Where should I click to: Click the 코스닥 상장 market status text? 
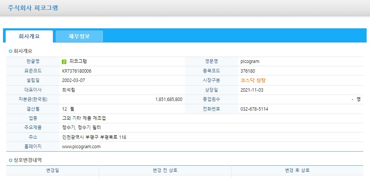253,80
